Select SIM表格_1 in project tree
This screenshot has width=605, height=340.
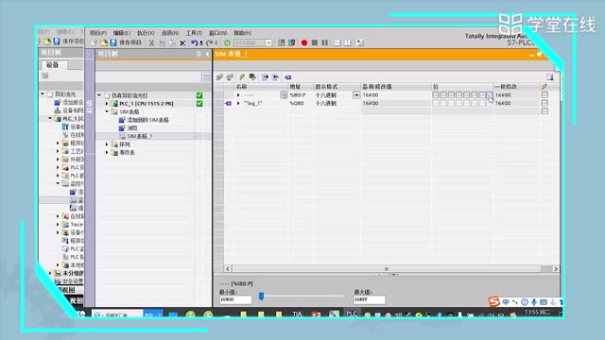pos(140,136)
